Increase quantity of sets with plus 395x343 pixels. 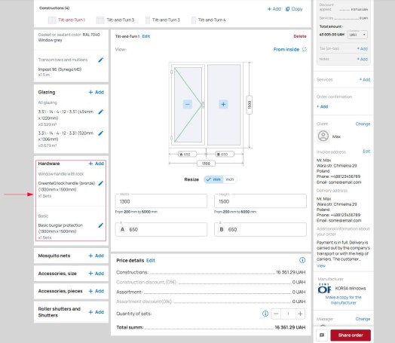(x=300, y=314)
